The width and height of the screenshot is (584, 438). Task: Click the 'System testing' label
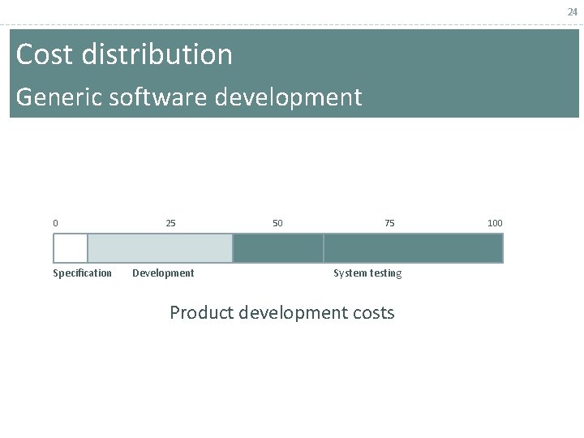tap(367, 273)
